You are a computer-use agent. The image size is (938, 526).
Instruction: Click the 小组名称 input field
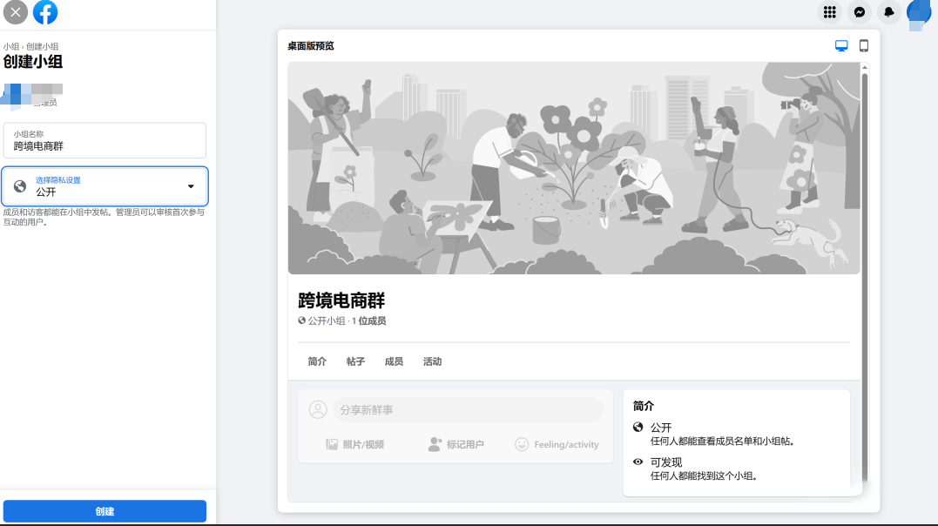coord(105,141)
